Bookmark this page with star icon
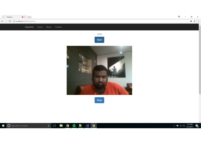 click(194, 21)
